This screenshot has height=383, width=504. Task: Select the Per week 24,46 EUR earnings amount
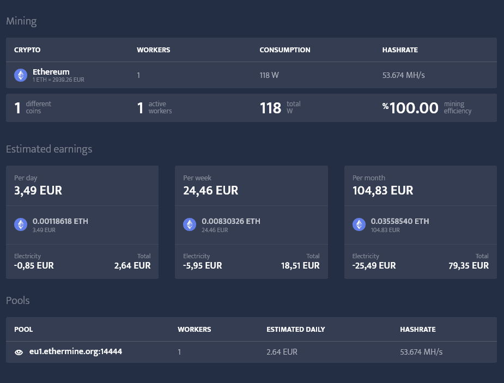point(211,191)
